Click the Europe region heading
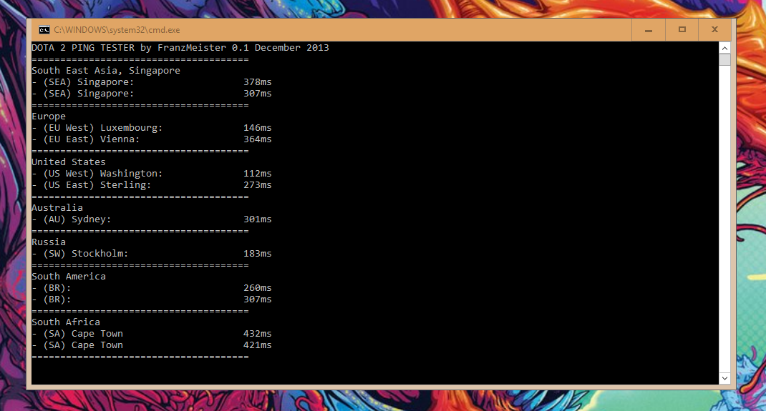766x411 pixels. point(49,117)
